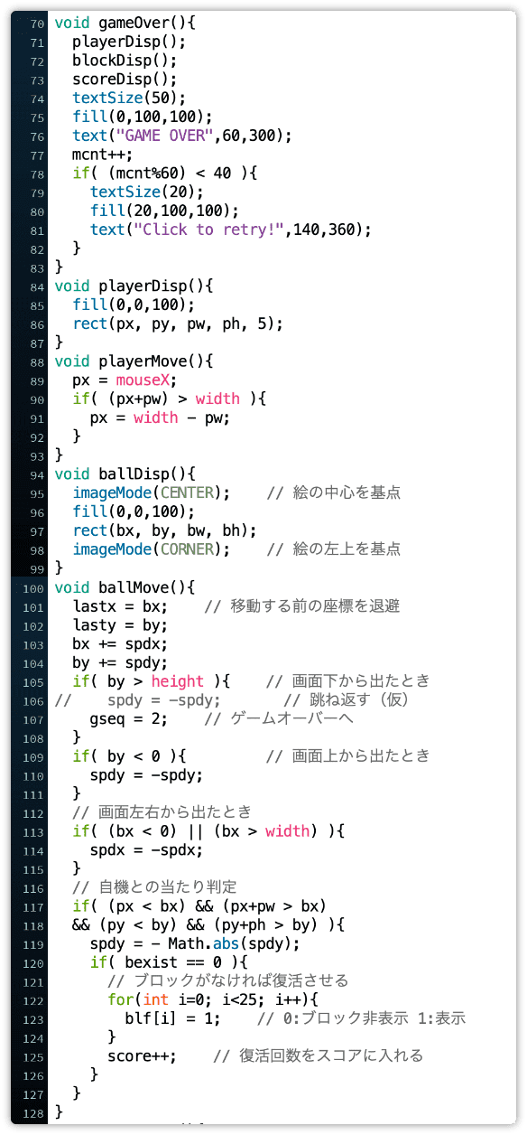Click the "void ballMove(){" declaration
Viewport: 527px width, 1135px height.
[x=124, y=586]
